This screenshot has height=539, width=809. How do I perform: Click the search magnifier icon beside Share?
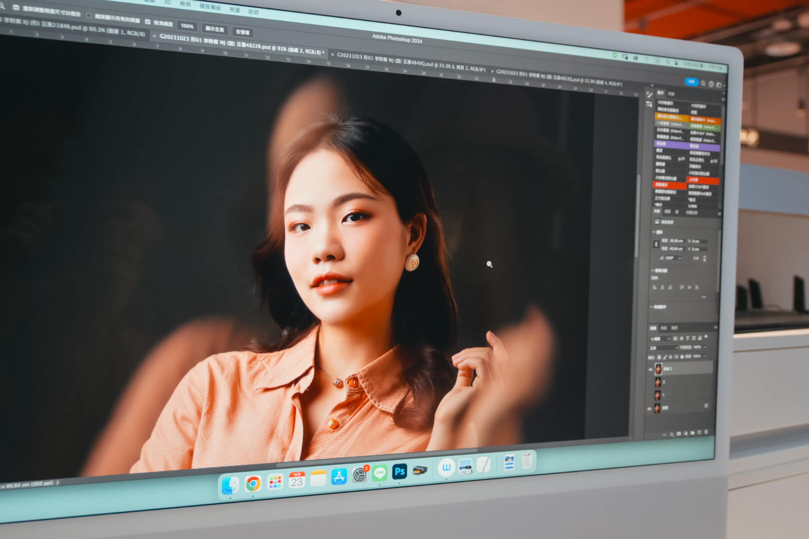point(703,83)
